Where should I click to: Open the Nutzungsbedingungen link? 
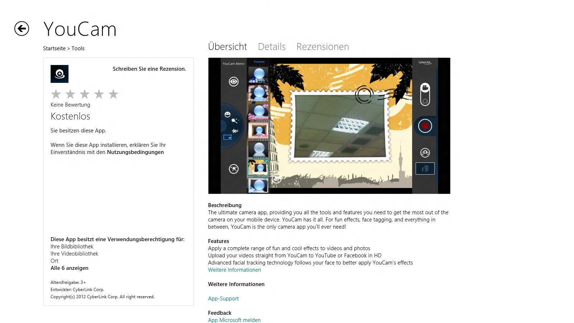pos(135,152)
